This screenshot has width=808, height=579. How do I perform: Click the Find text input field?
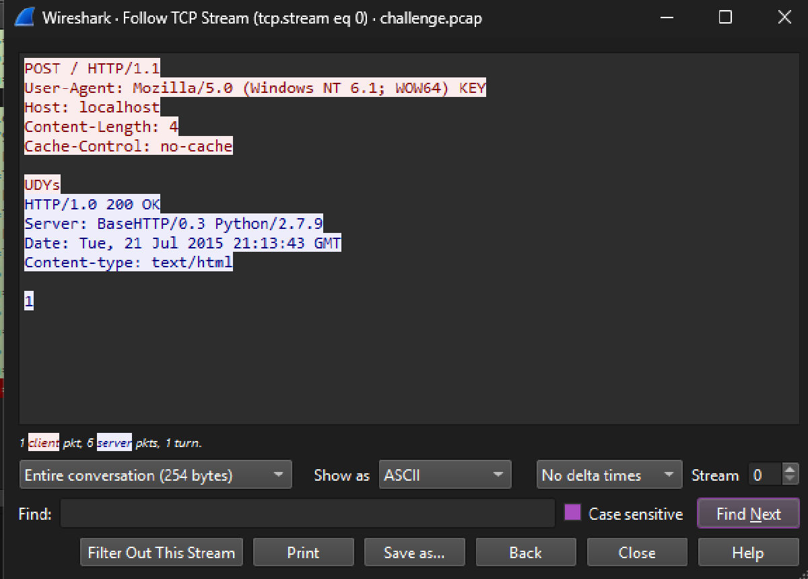pos(308,514)
